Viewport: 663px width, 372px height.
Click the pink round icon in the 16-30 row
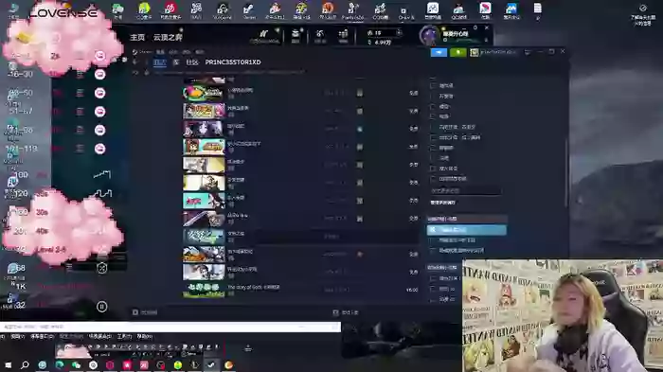(99, 75)
